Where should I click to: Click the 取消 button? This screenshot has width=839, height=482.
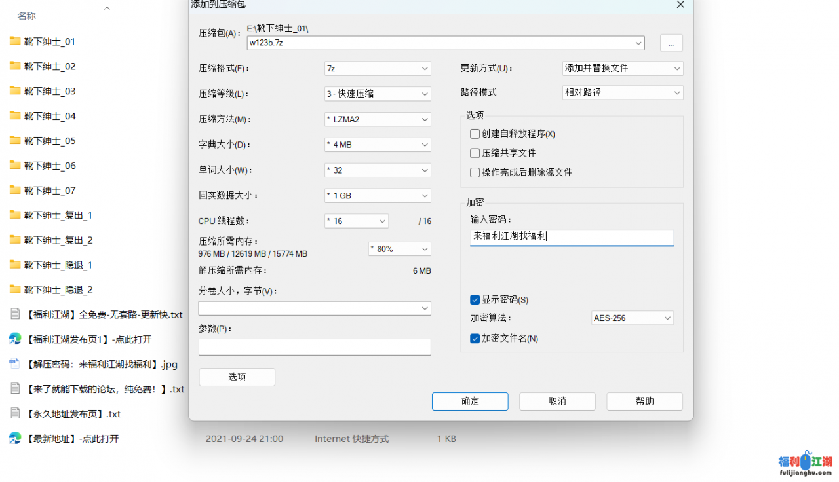[557, 401]
